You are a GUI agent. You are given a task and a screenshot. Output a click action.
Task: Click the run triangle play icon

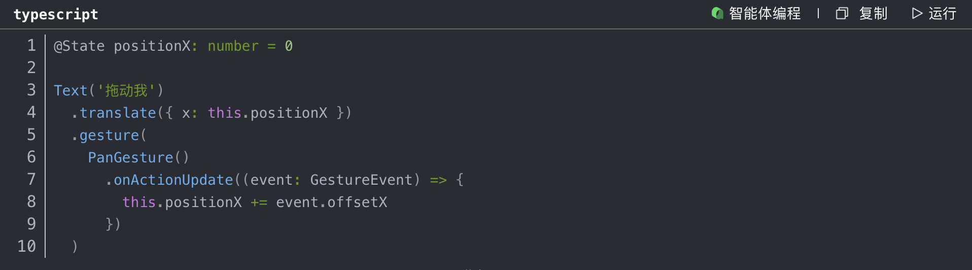917,14
